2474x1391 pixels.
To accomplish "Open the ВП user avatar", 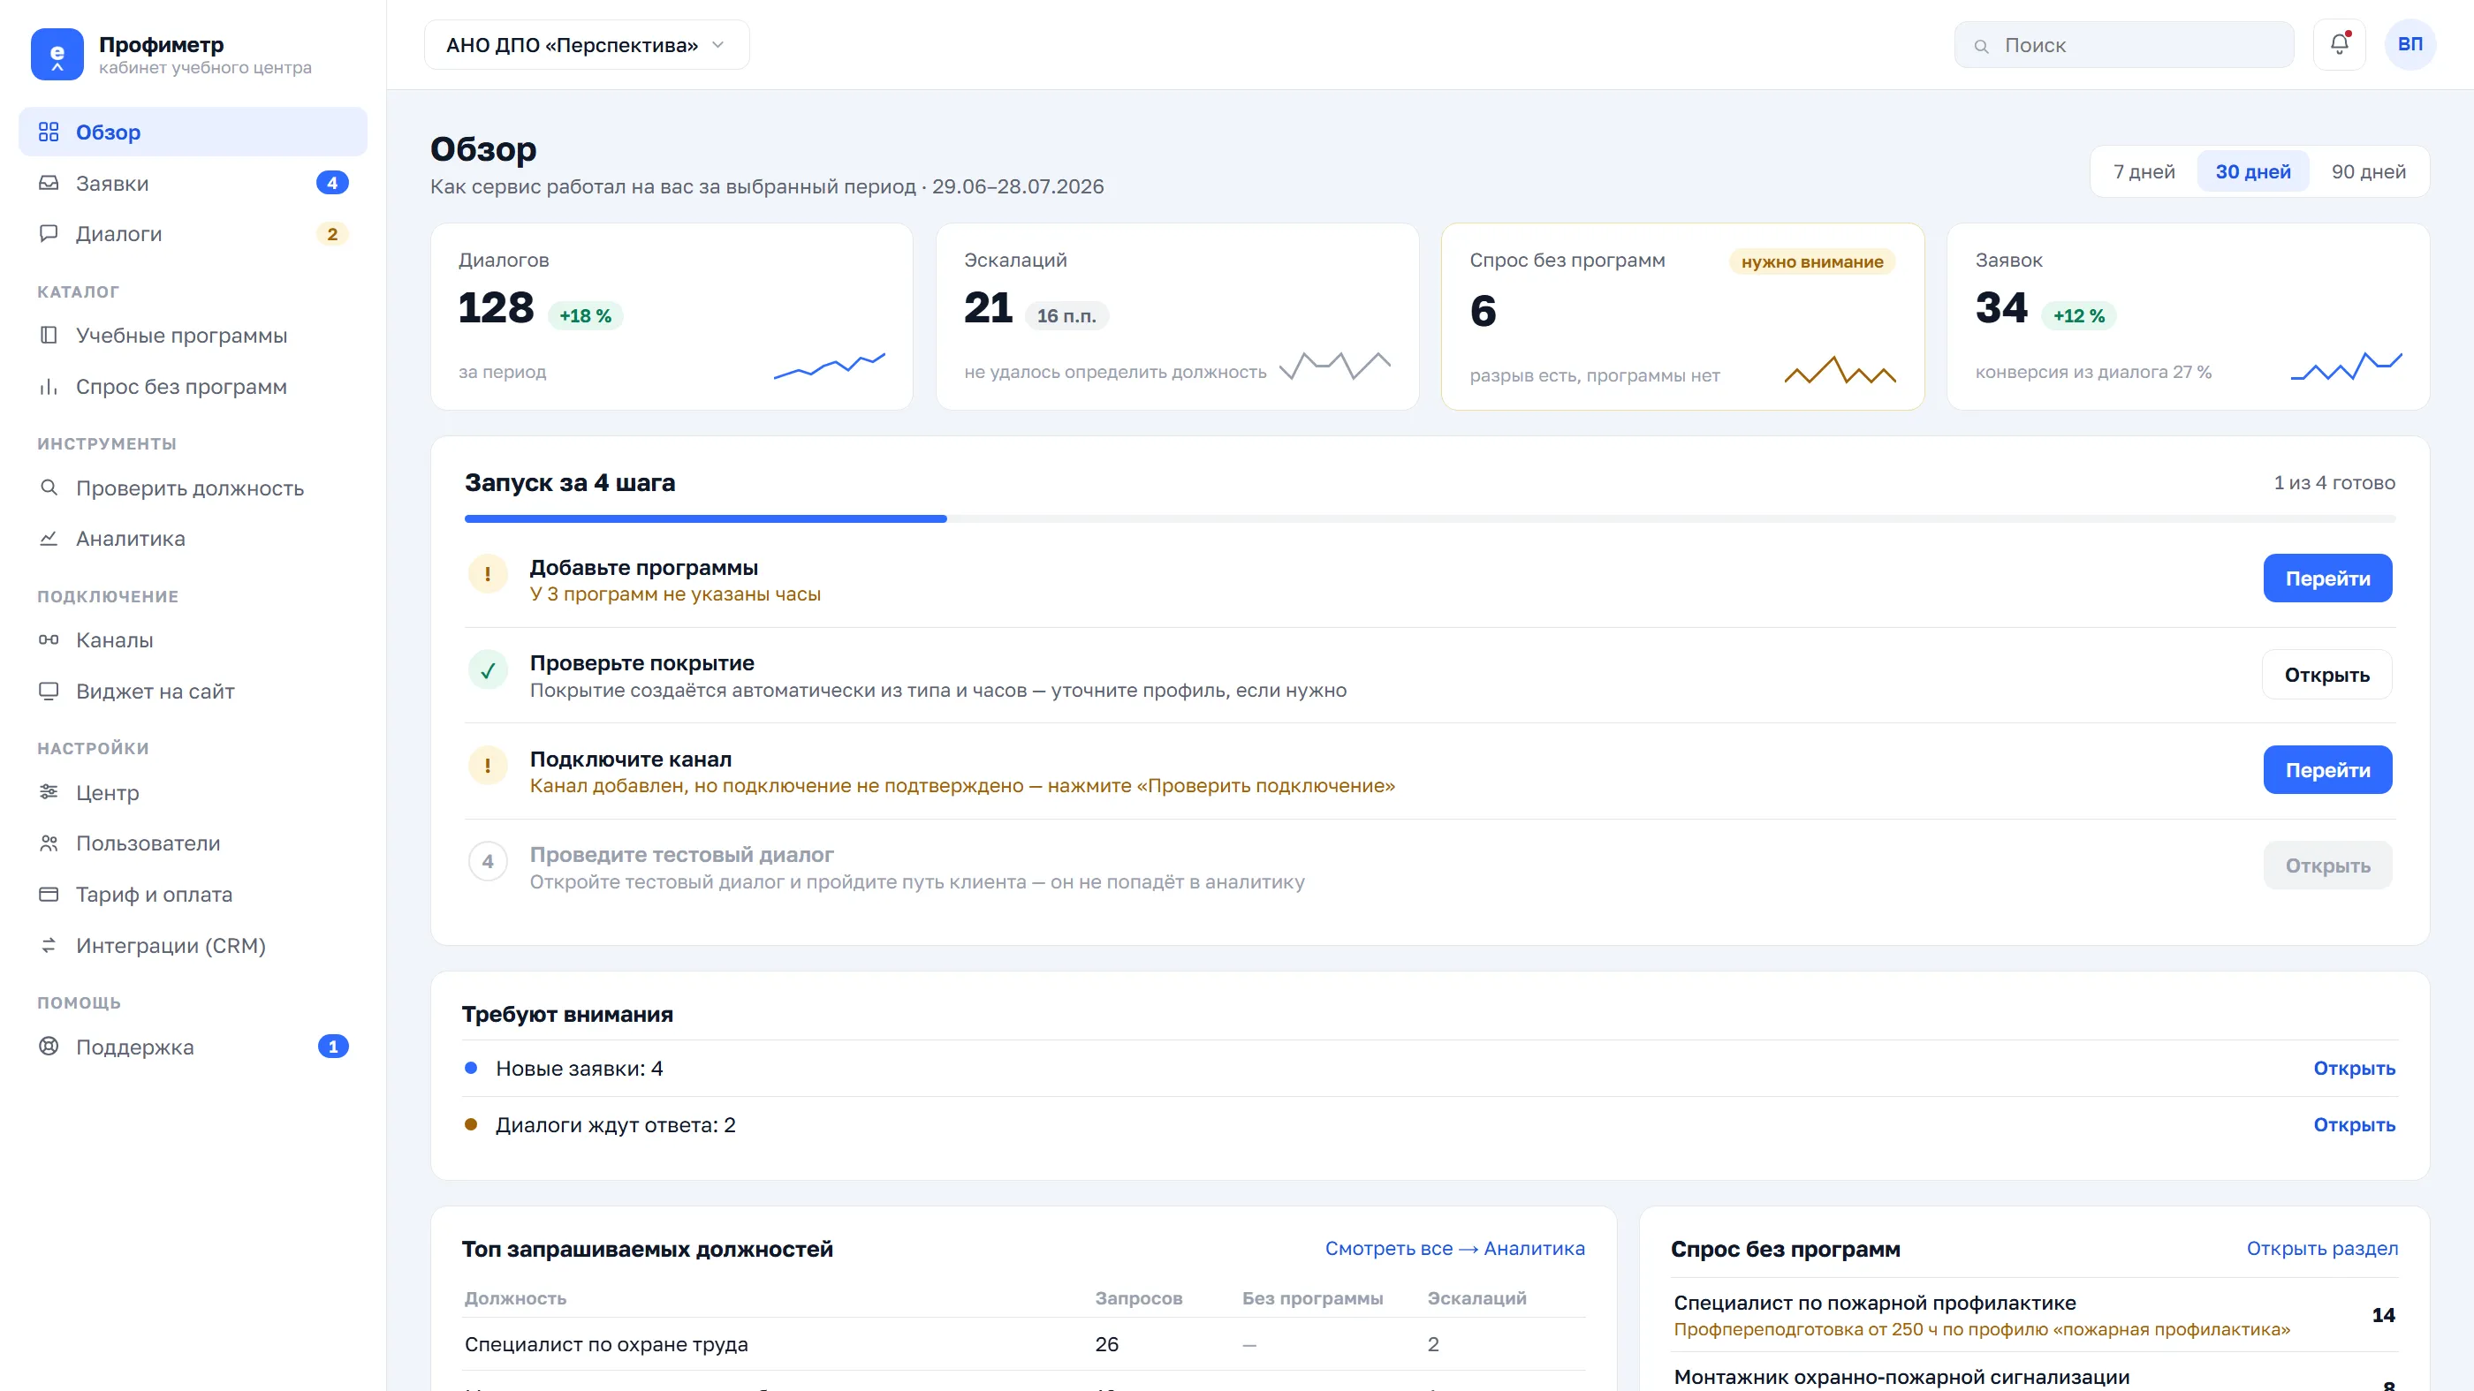I will (2409, 44).
